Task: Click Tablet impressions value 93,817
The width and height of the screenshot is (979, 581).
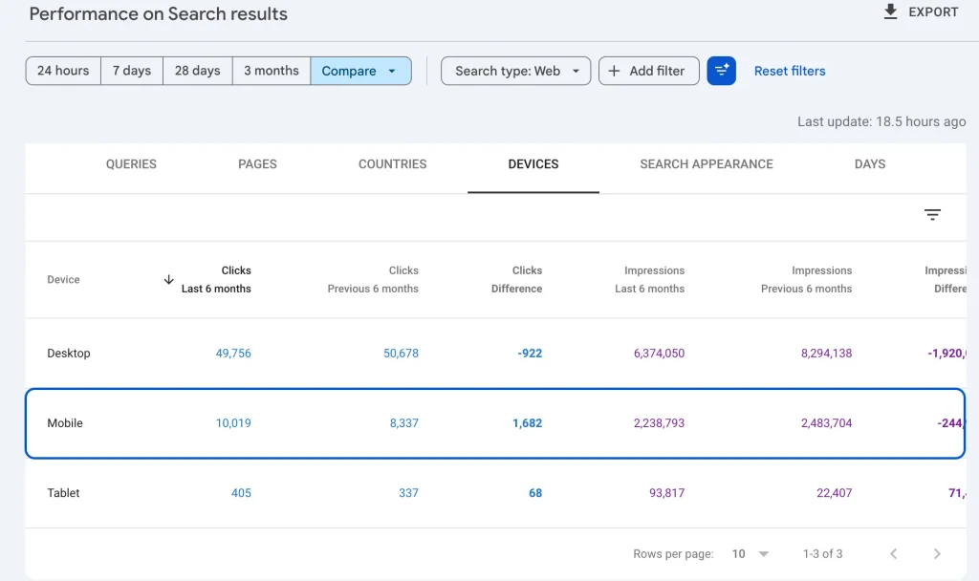Action: tap(666, 493)
